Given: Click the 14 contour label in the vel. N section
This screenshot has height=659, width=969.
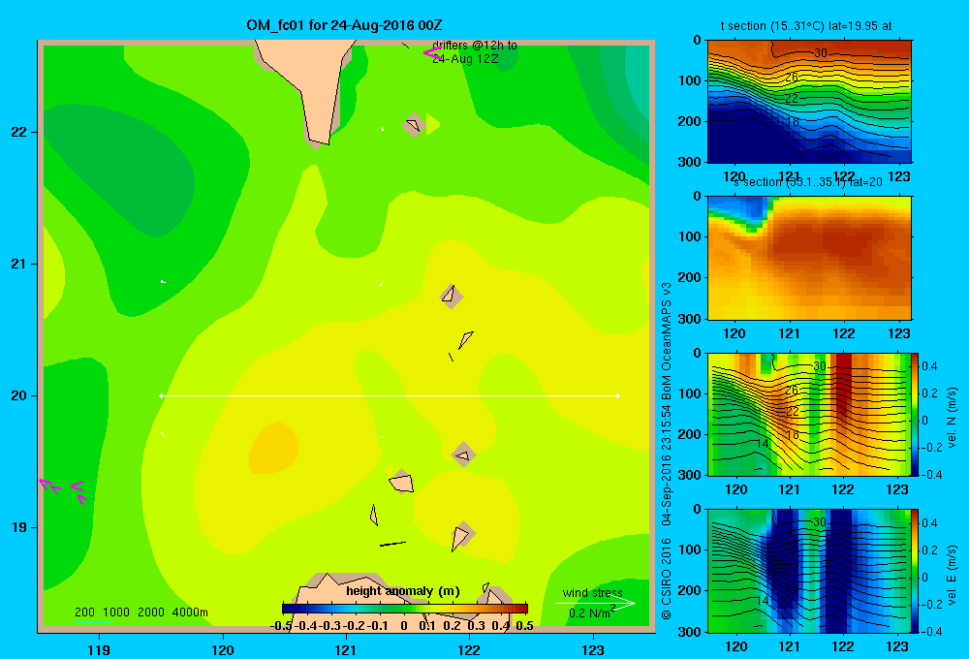Looking at the screenshot, I should (763, 443).
